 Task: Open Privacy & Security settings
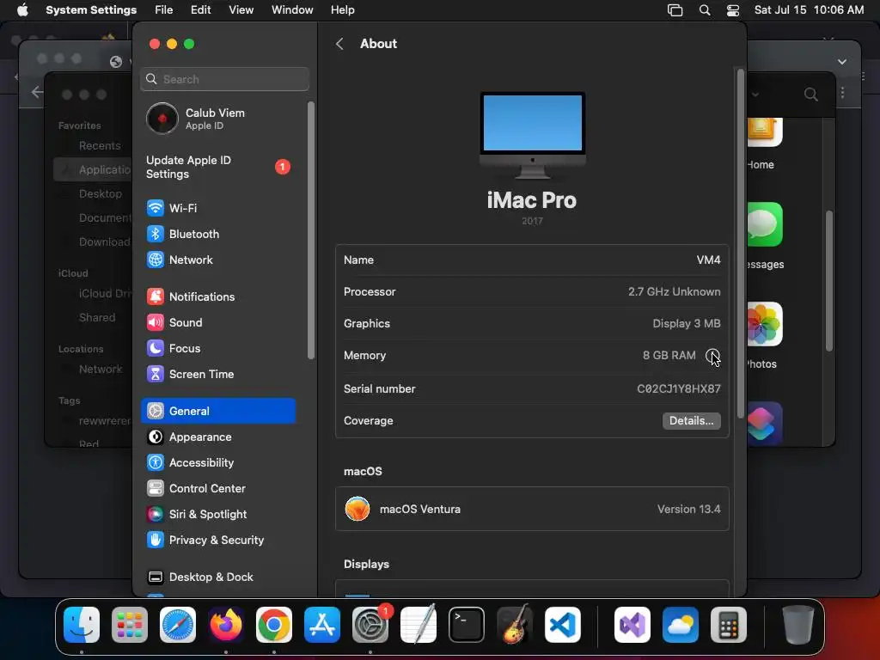[218, 540]
